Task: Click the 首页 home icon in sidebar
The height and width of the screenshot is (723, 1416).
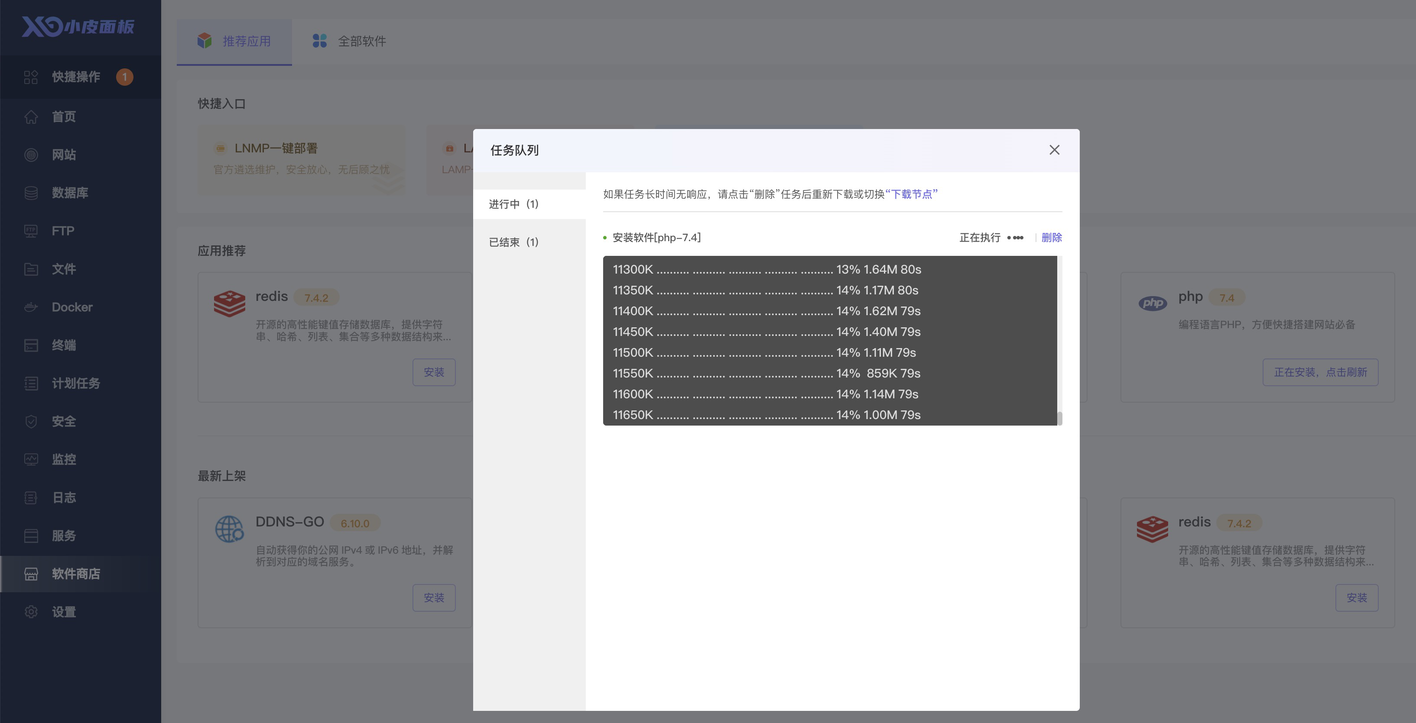Action: pyautogui.click(x=31, y=116)
